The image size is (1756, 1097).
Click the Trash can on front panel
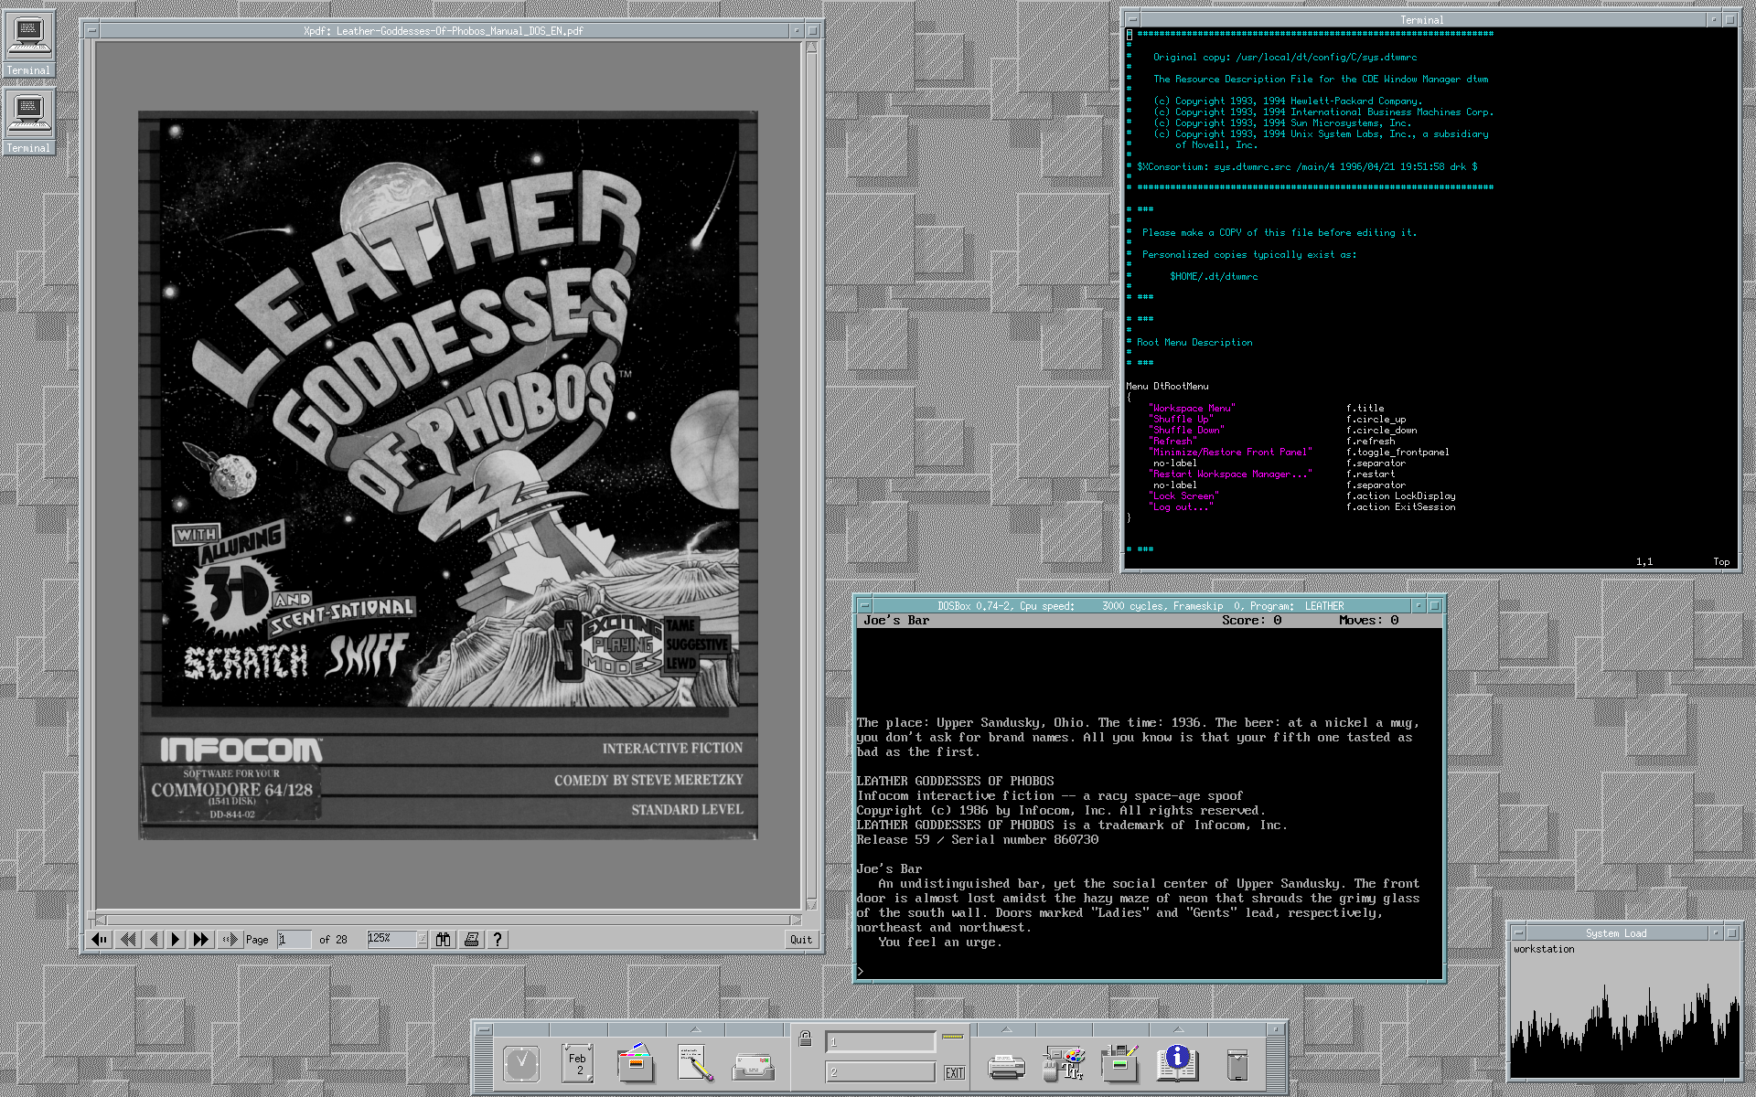point(1237,1066)
